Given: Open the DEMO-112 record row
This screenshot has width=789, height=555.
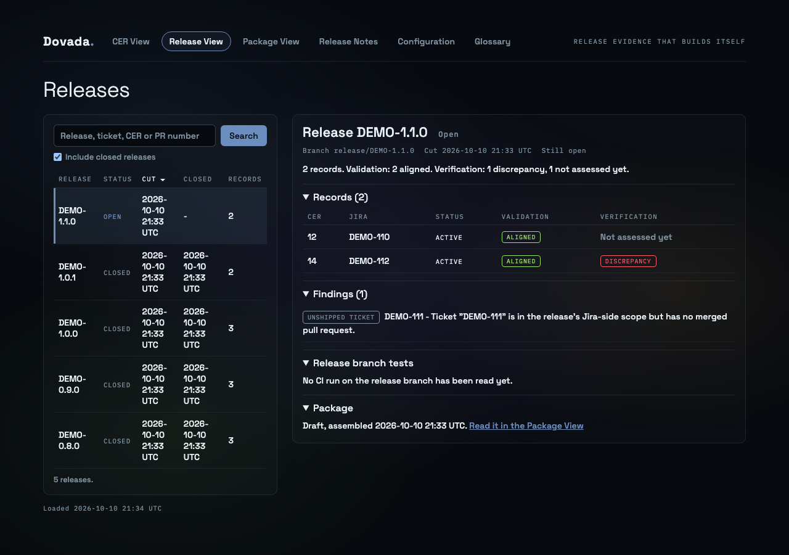Looking at the screenshot, I should pyautogui.click(x=519, y=261).
